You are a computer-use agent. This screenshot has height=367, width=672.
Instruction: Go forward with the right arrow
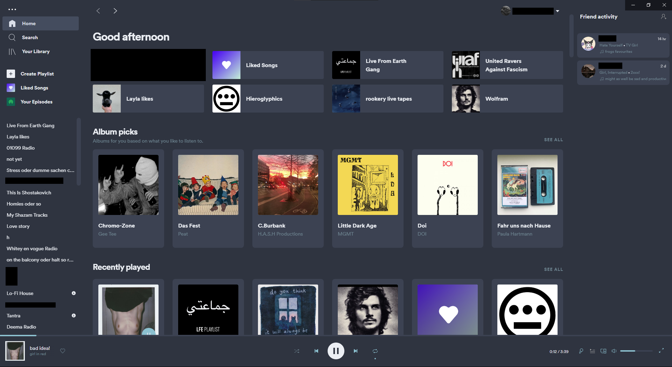tap(115, 11)
